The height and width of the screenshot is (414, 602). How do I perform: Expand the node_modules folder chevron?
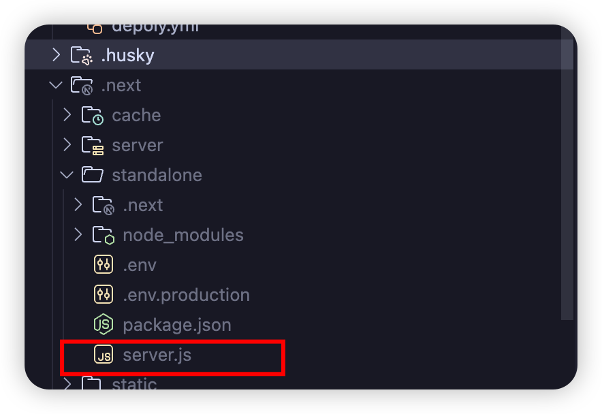coord(78,235)
